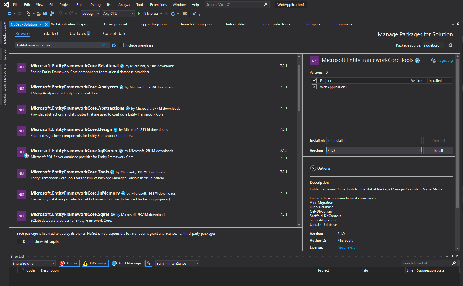This screenshot has height=286, width=463.
Task: Toggle Include prerelease checkbox
Action: click(x=121, y=45)
